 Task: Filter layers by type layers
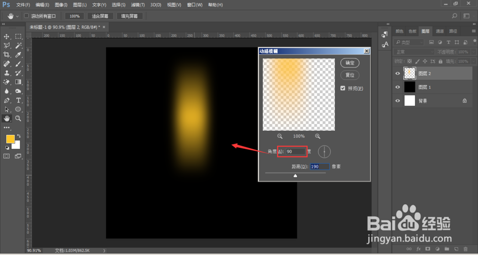448,42
